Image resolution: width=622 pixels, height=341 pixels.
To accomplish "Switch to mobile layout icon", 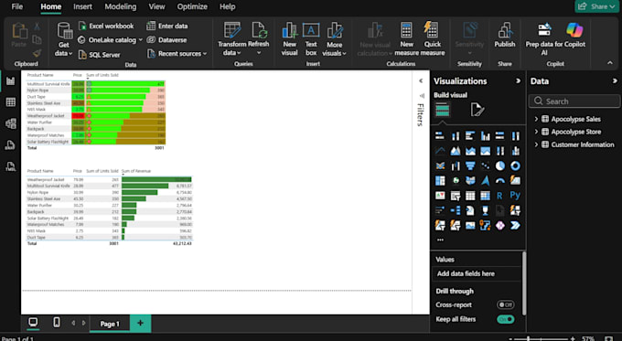I will [x=57, y=323].
